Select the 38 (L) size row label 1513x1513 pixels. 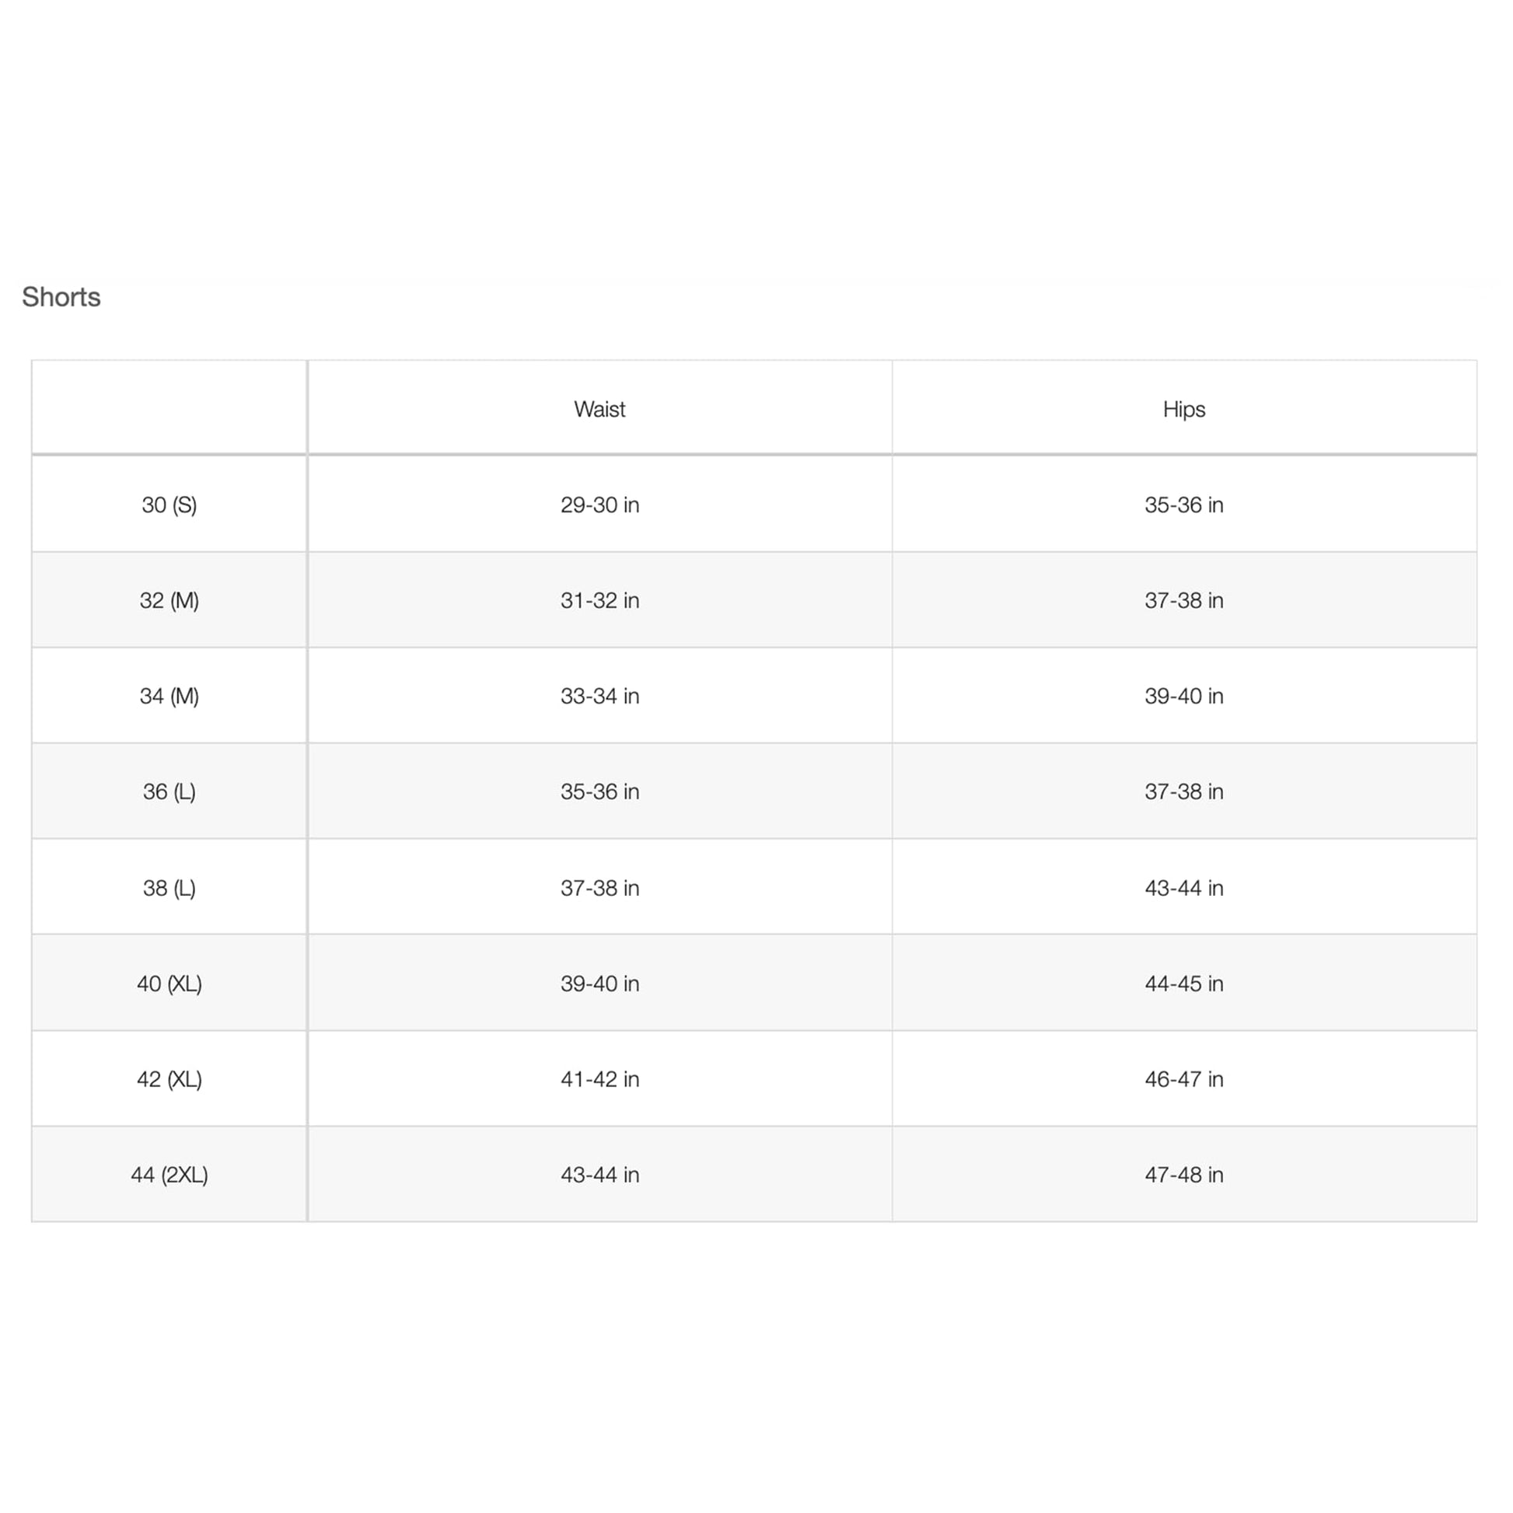(x=169, y=887)
